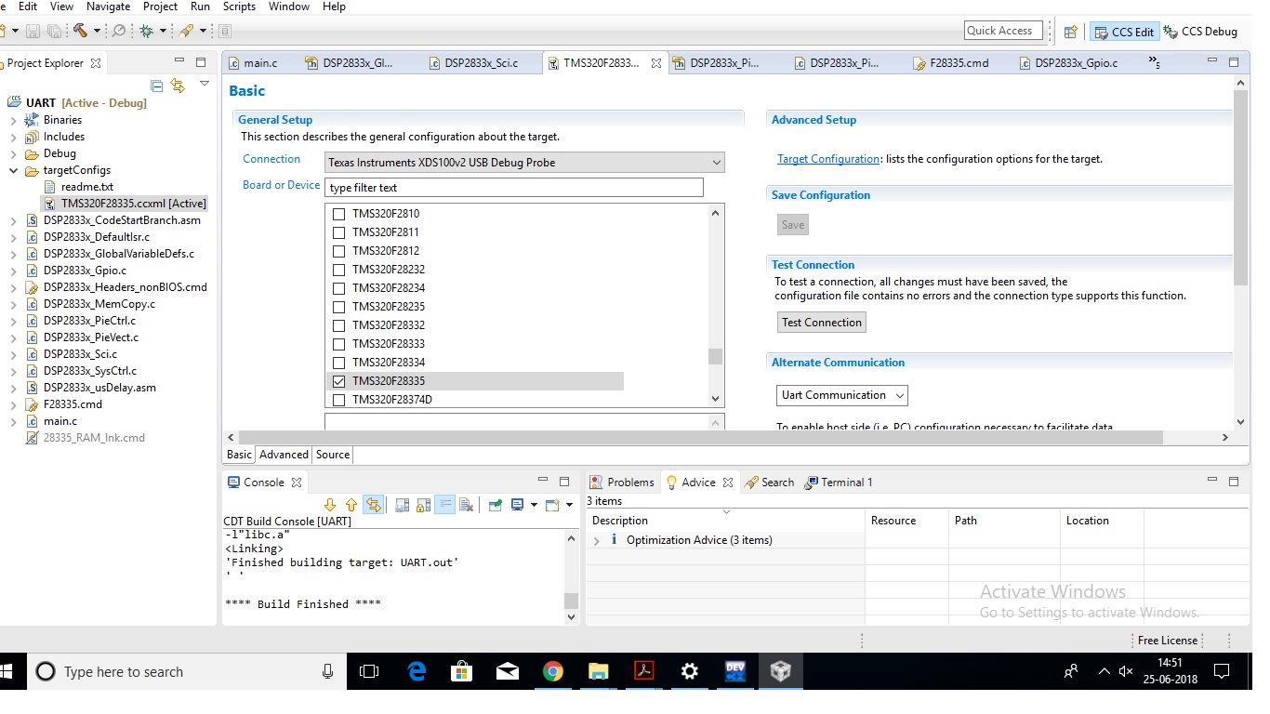The width and height of the screenshot is (1270, 714).
Task: Open the Target Configuration link
Action: [828, 159]
